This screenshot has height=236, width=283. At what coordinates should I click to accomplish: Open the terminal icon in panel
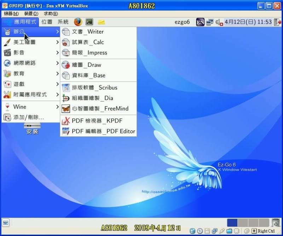pos(89,22)
